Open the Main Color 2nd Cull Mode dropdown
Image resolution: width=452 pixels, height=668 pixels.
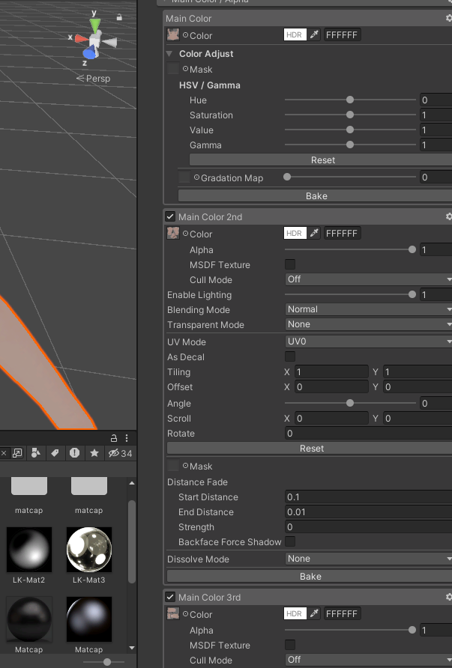[369, 279]
